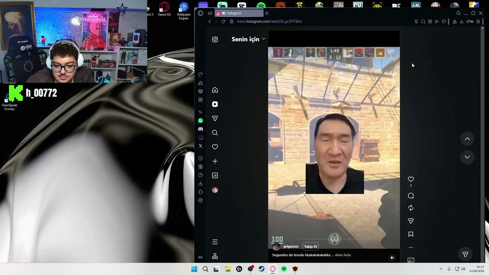Open the Reels section in Instagram sidebar
The width and height of the screenshot is (489, 275).
coord(215,104)
